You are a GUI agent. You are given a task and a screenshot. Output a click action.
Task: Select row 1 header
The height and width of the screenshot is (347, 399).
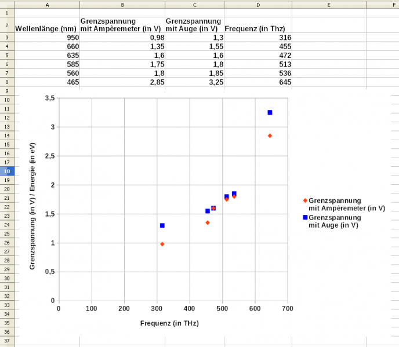click(x=7, y=12)
